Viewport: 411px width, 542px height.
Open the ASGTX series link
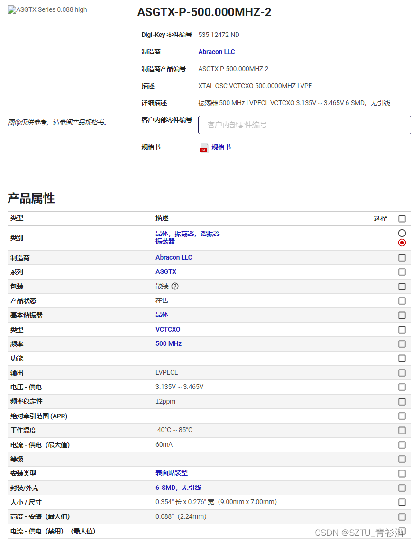(166, 271)
